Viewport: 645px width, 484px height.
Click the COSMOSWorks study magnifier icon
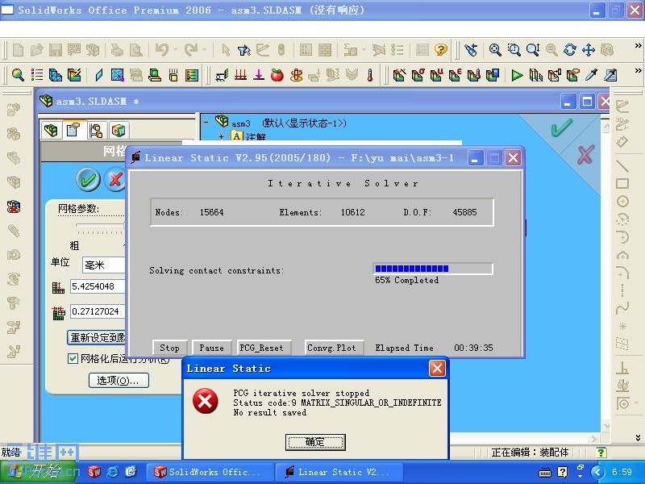(x=17, y=75)
